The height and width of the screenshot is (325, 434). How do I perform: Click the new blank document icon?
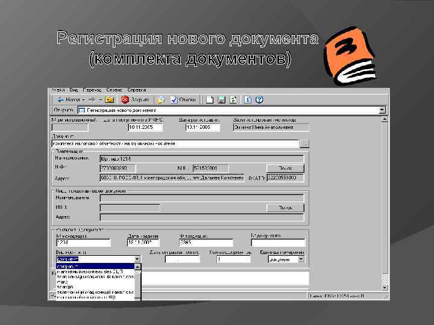coord(210,100)
